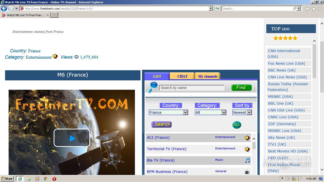The width and height of the screenshot is (324, 182).
Task: Click the browser Back arrow button
Action: point(4,8)
